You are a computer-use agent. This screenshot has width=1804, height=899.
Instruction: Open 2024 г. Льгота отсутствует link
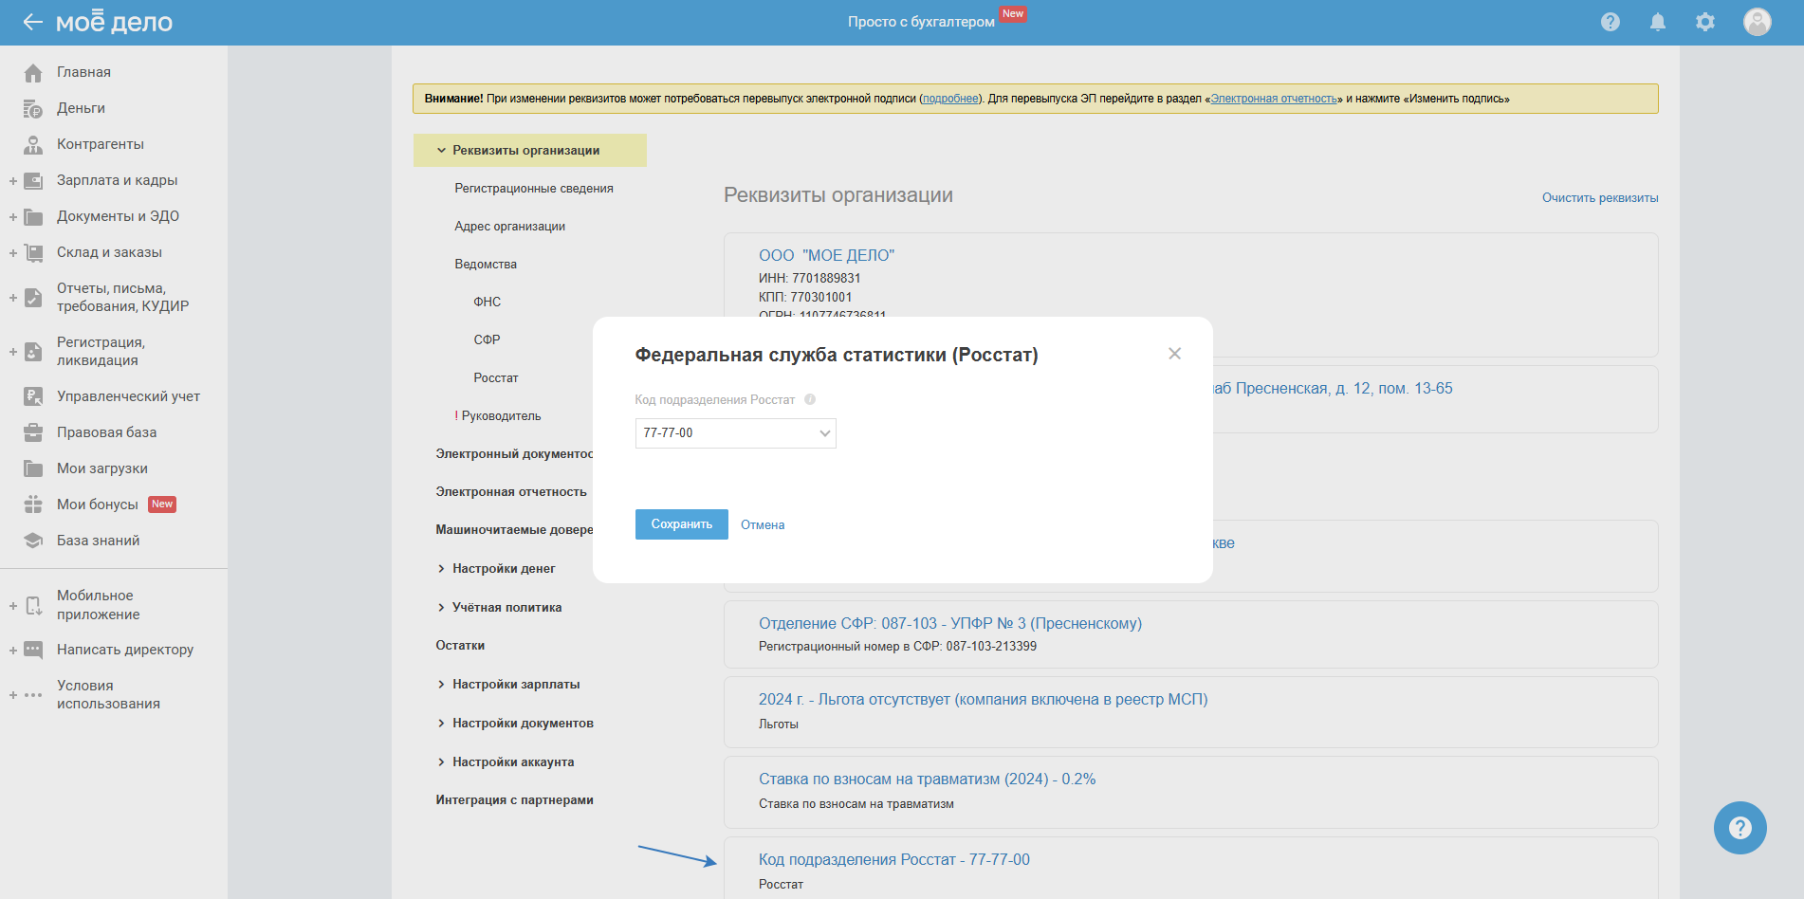[983, 700]
